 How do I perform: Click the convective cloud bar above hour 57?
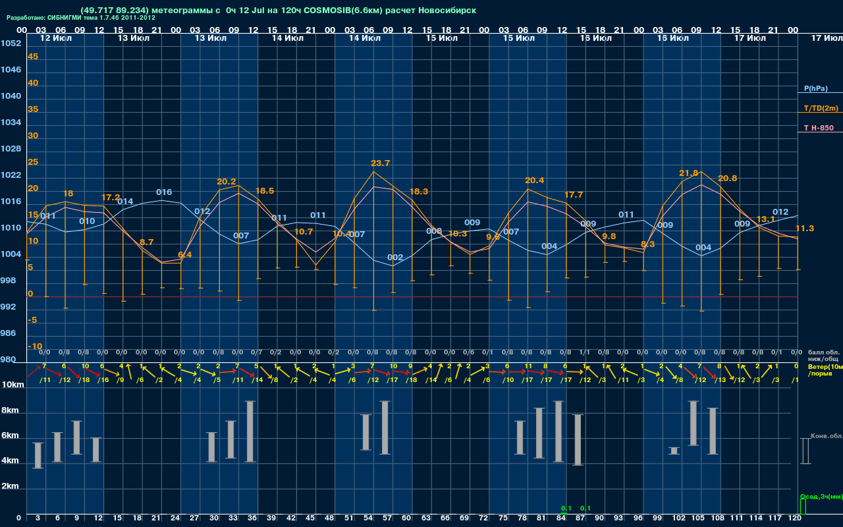(385, 428)
